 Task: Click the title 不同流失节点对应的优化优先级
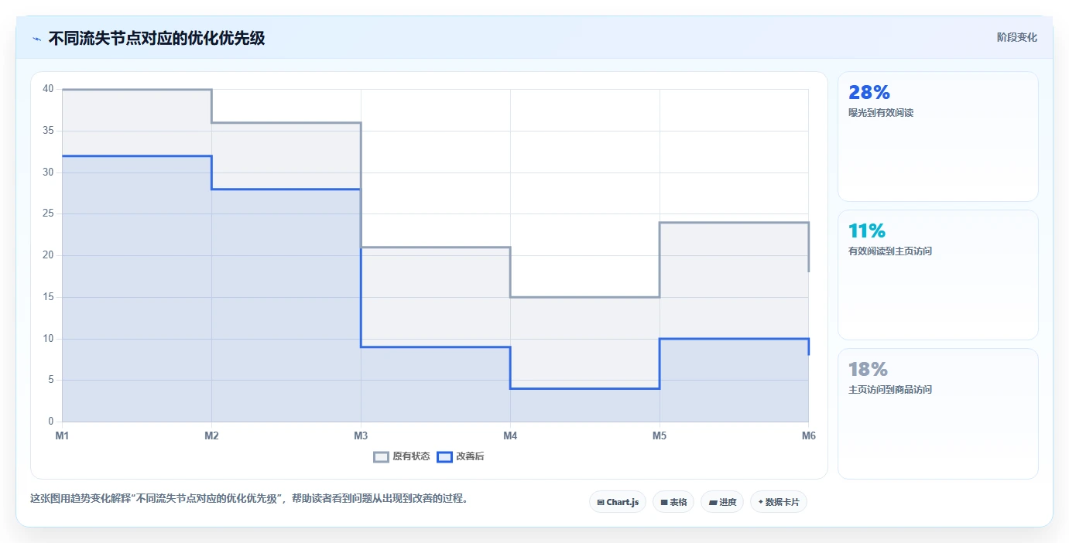coord(156,38)
